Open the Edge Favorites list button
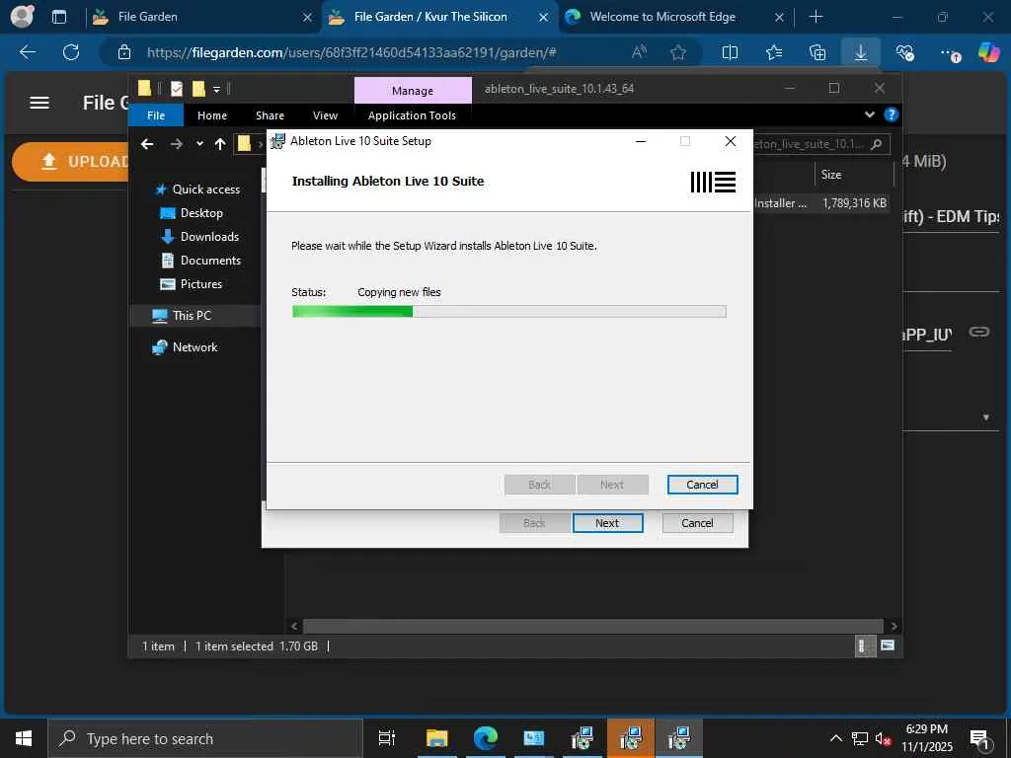Screen dimensions: 1011x758 pos(774,52)
